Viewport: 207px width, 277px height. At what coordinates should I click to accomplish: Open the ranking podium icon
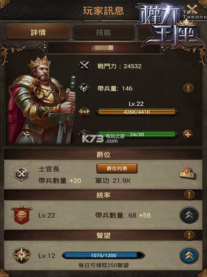tap(188, 174)
